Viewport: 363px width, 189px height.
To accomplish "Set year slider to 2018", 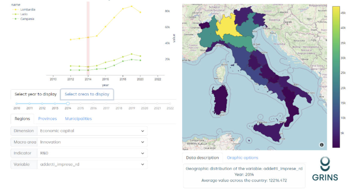I will [x=119, y=103].
